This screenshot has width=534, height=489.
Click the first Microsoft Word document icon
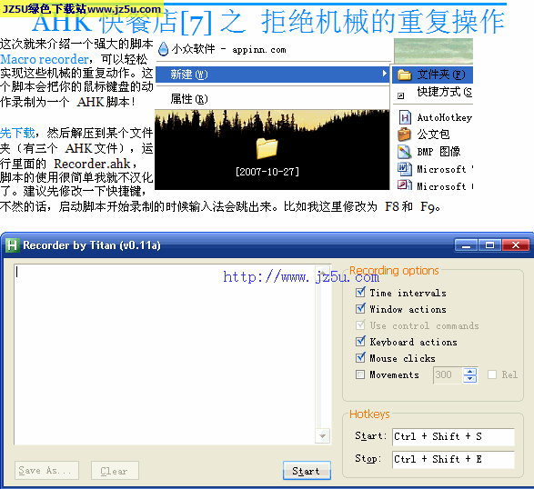pos(405,169)
